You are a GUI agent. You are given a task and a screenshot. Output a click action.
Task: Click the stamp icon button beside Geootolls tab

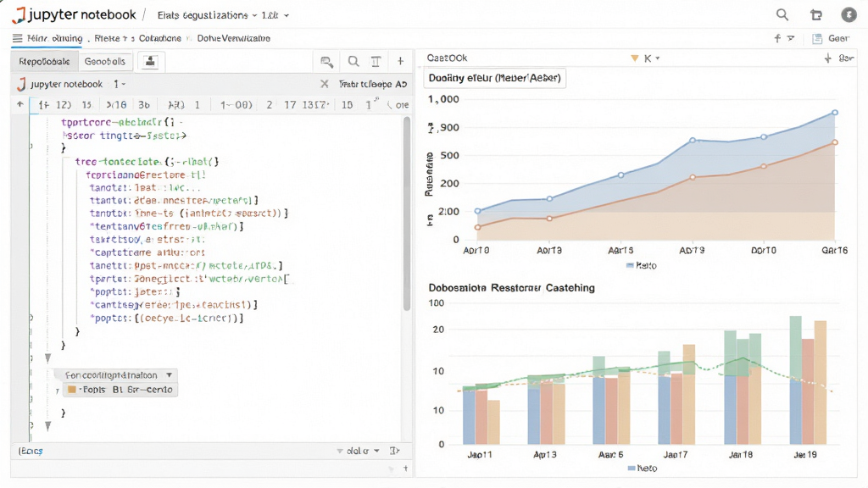coord(150,61)
